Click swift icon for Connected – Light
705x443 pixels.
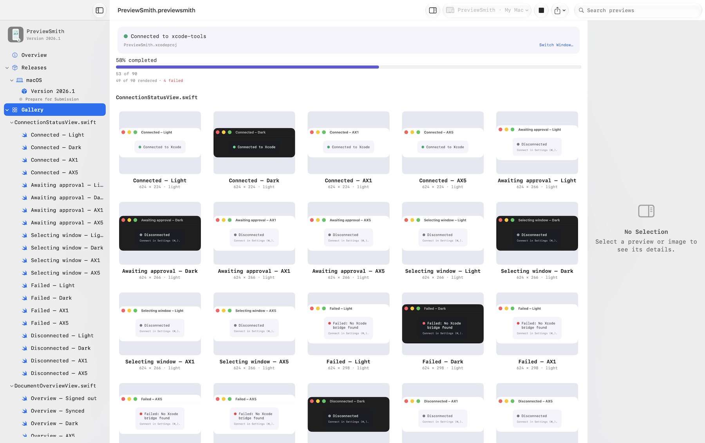point(24,135)
